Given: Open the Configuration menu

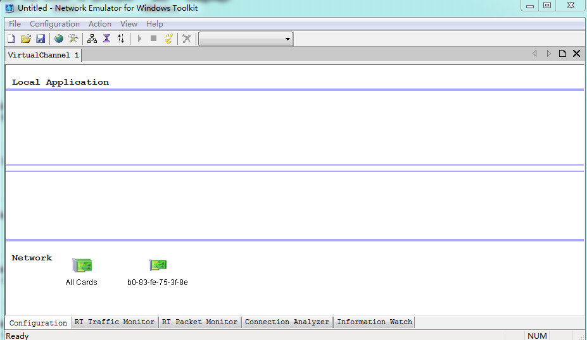Looking at the screenshot, I should 54,24.
